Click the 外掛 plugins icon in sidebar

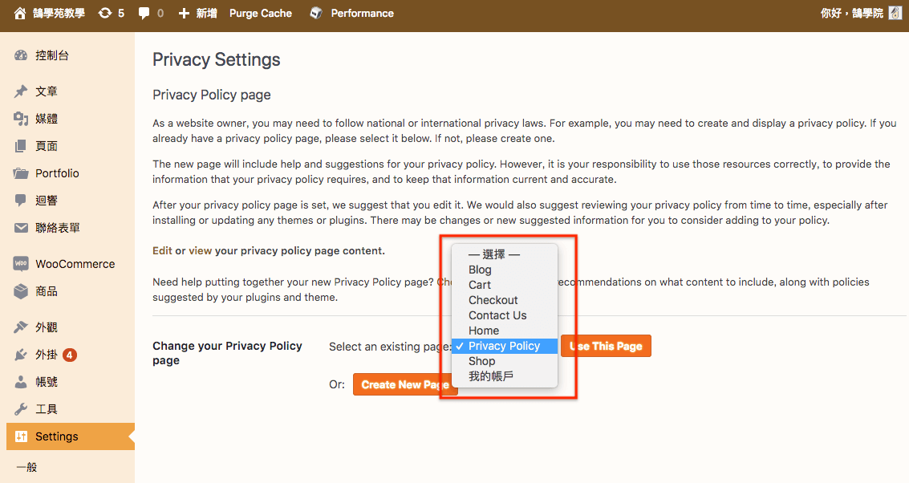(x=21, y=355)
